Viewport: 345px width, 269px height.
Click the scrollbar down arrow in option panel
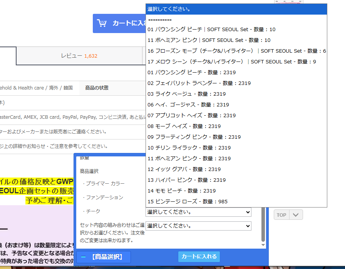coord(263,245)
